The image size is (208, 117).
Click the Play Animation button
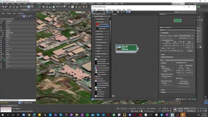165,109
